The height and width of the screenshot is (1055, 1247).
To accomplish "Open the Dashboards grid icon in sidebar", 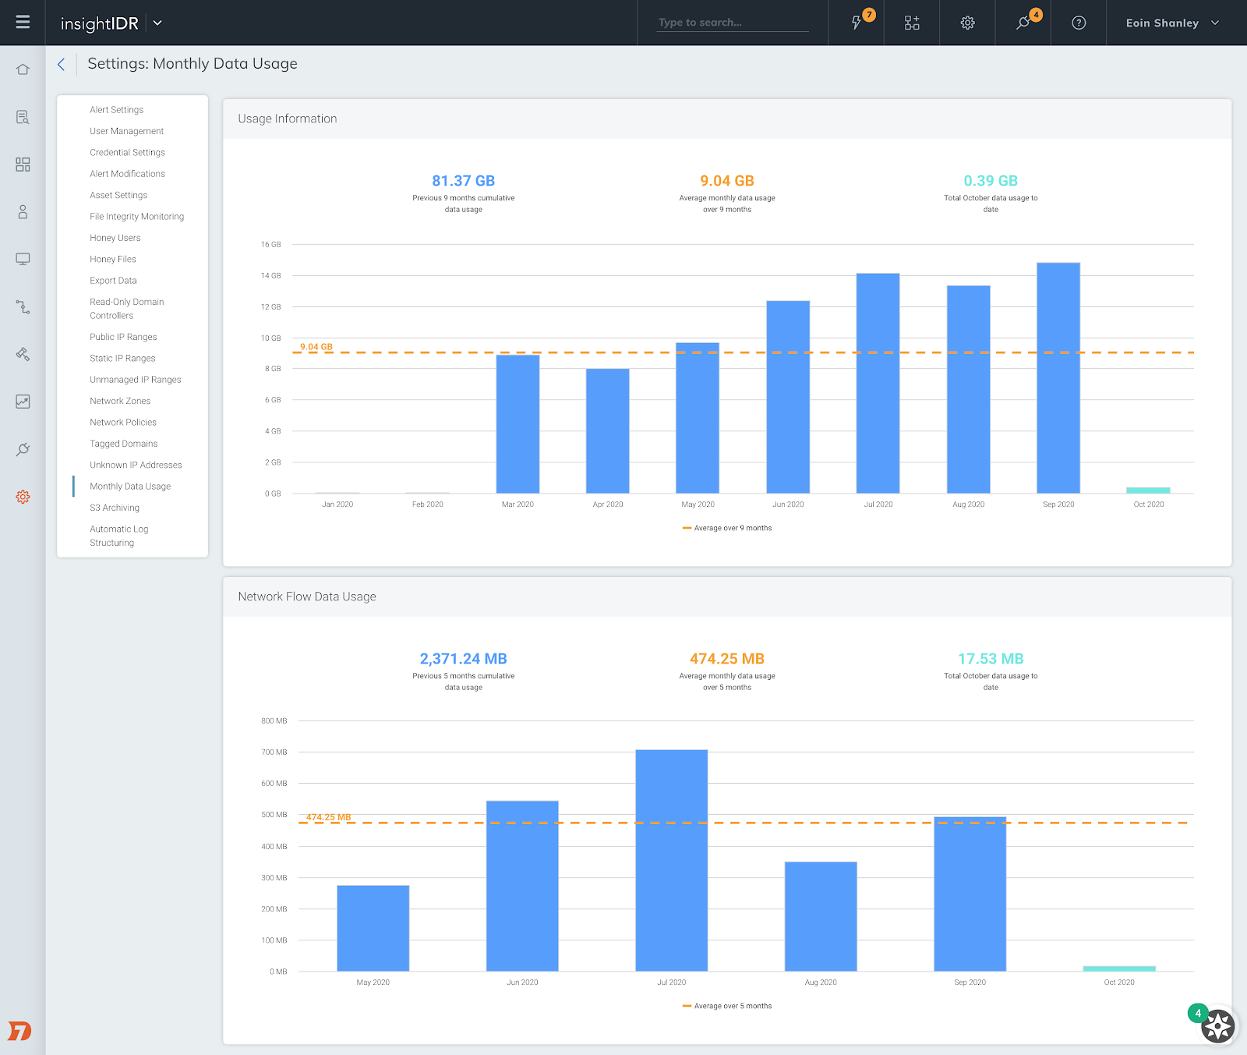I will [23, 165].
